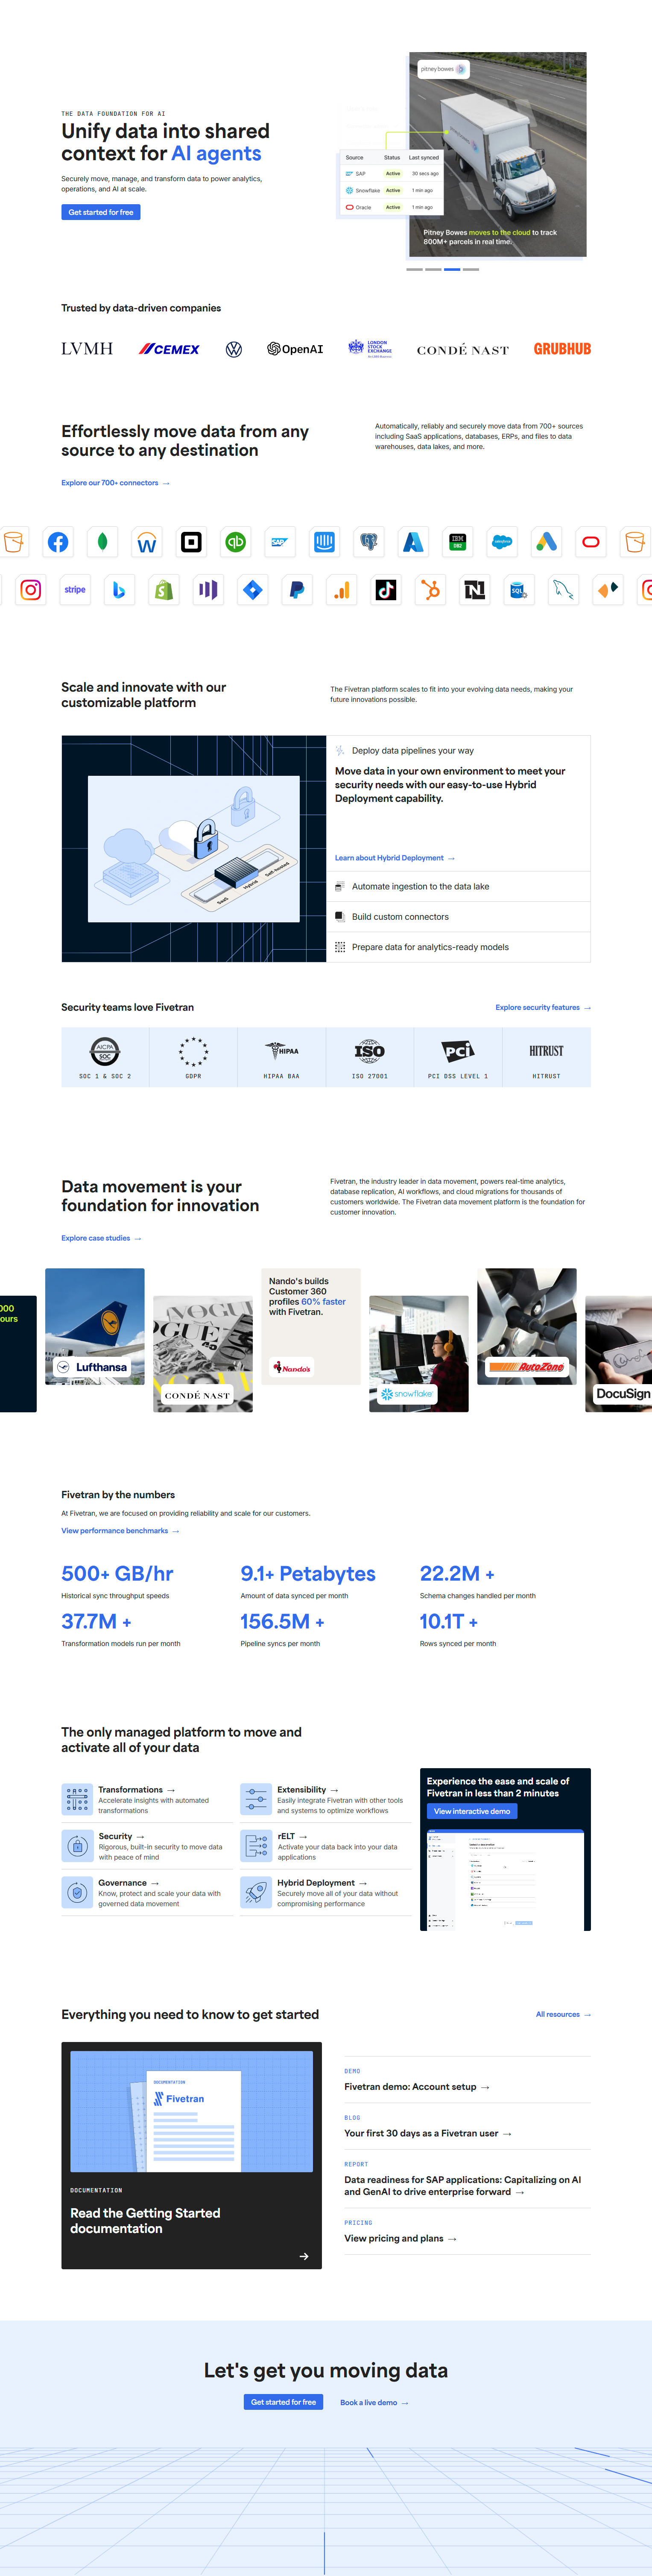Open the Transformations feature link
652x2576 pixels.
(136, 1790)
